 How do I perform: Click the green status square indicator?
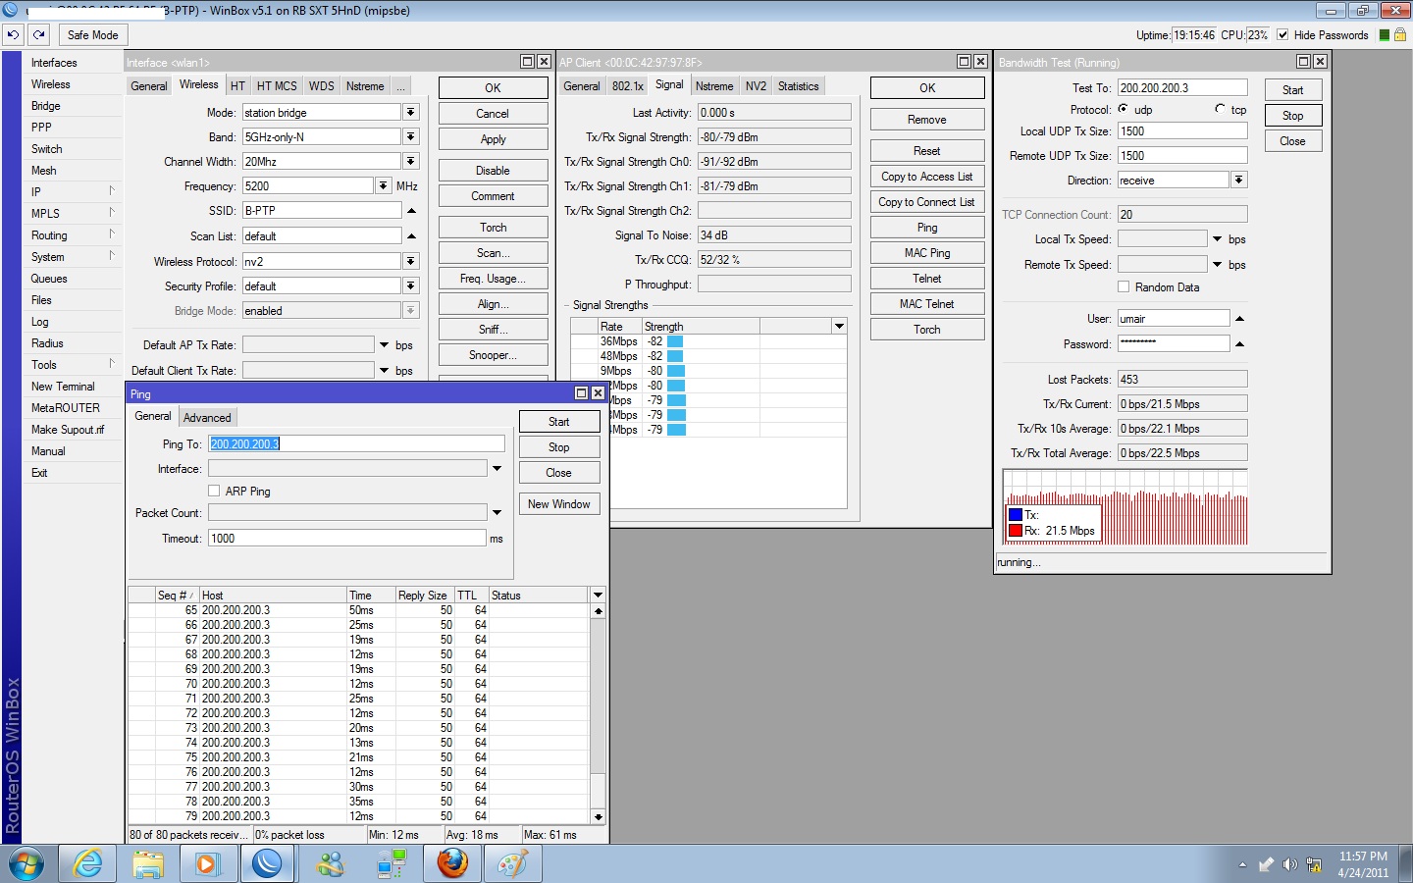tap(1385, 34)
